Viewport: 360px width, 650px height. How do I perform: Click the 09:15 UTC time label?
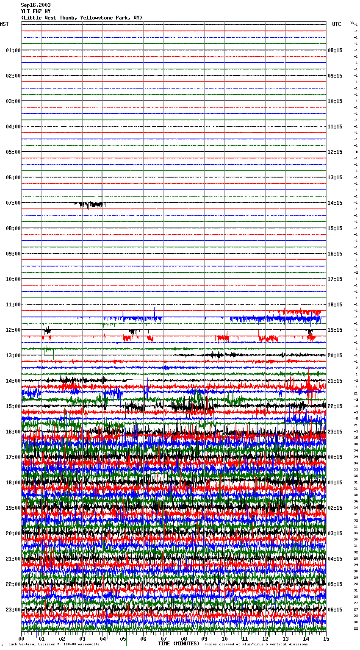click(x=335, y=76)
